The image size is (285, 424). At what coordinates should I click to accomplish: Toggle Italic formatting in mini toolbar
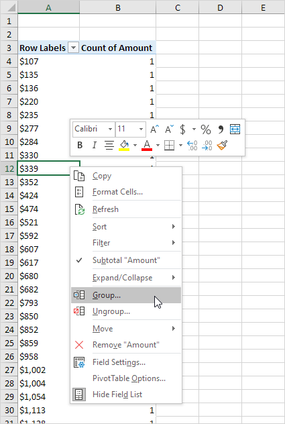(x=94, y=145)
